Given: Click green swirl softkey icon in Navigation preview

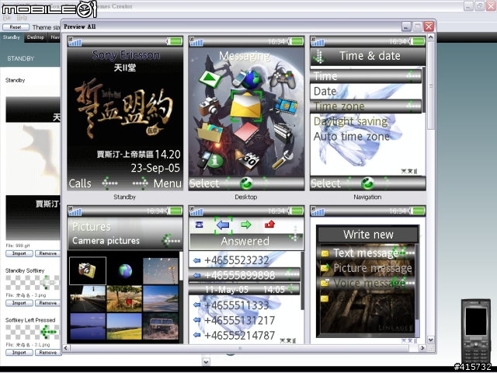Looking at the screenshot, I should click(367, 183).
